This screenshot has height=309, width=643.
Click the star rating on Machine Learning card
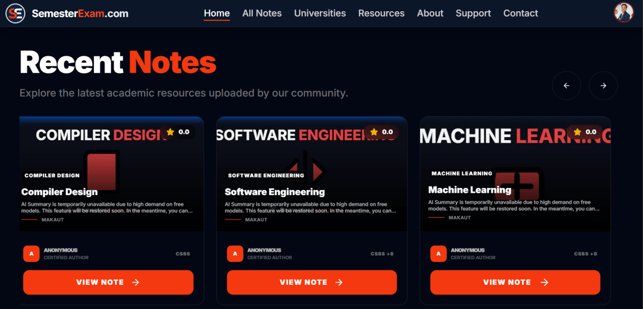pyautogui.click(x=585, y=132)
